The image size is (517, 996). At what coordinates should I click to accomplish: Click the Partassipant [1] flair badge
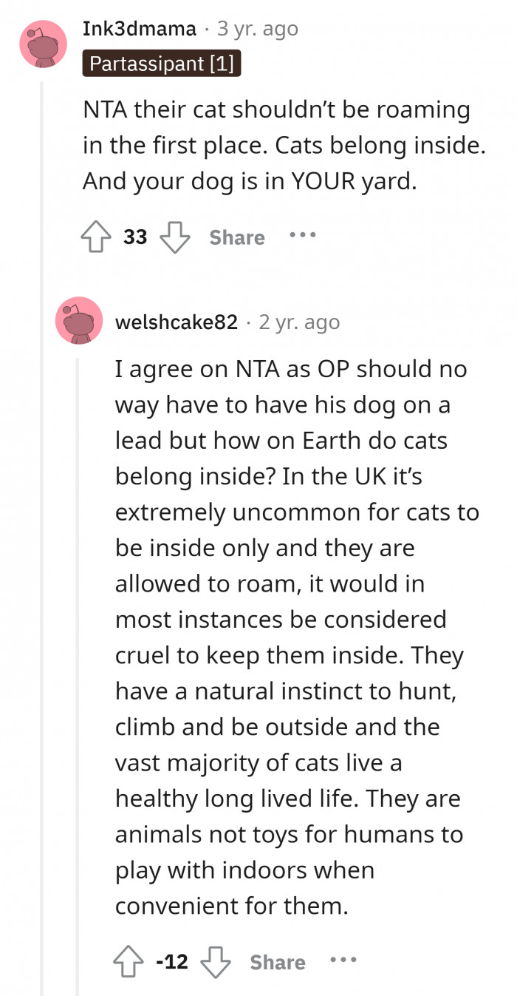tap(161, 64)
